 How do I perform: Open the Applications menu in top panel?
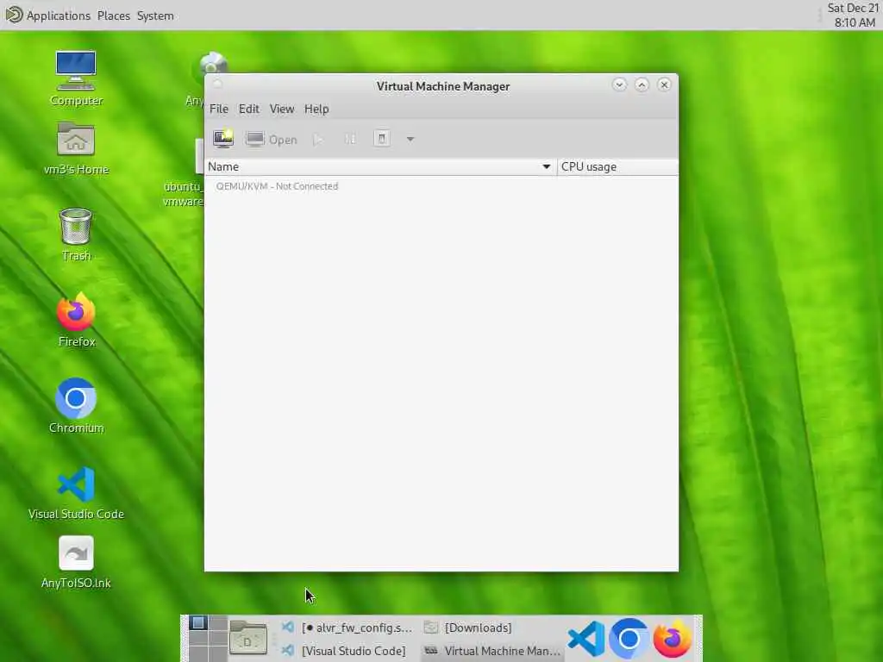point(58,16)
